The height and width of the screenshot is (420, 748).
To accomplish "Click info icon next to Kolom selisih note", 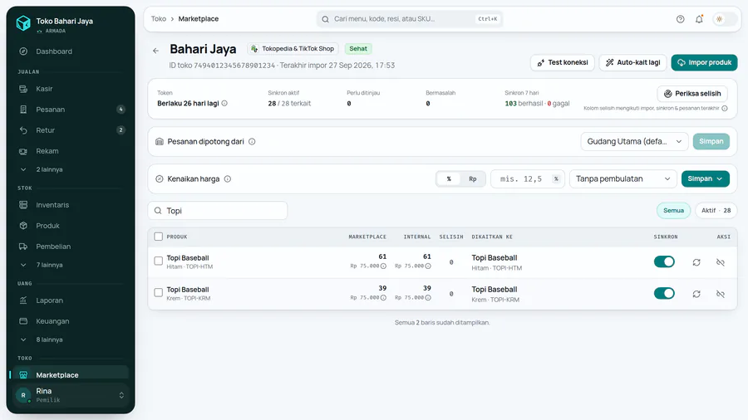I will (725, 108).
